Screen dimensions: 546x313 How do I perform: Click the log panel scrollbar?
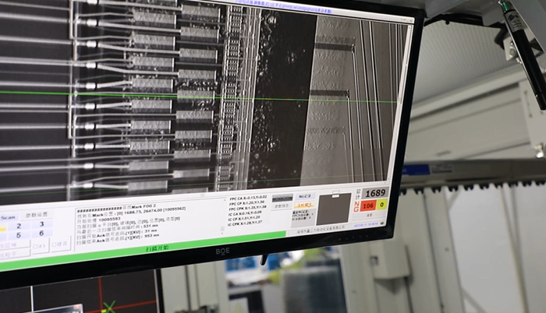tap(223, 219)
